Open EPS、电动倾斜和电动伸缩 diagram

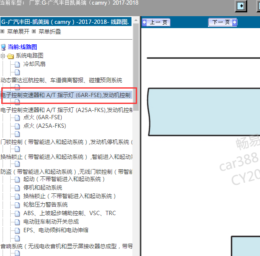(56, 230)
